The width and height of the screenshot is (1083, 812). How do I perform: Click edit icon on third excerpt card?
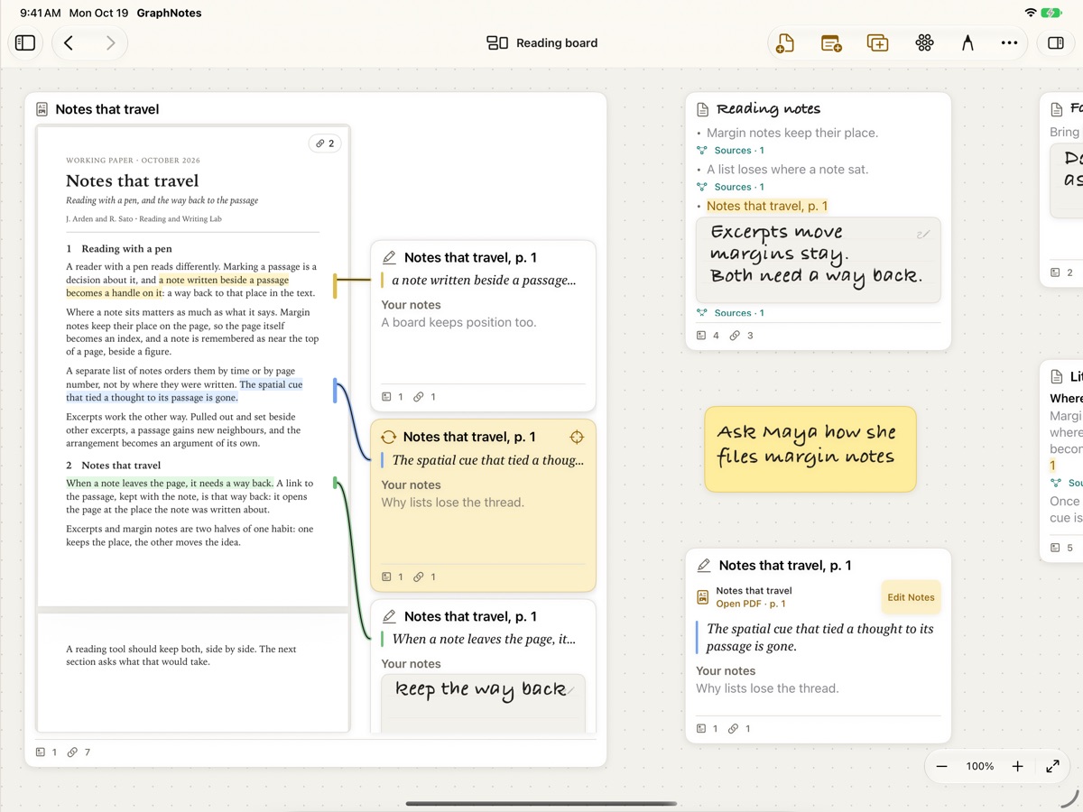pyautogui.click(x=390, y=616)
